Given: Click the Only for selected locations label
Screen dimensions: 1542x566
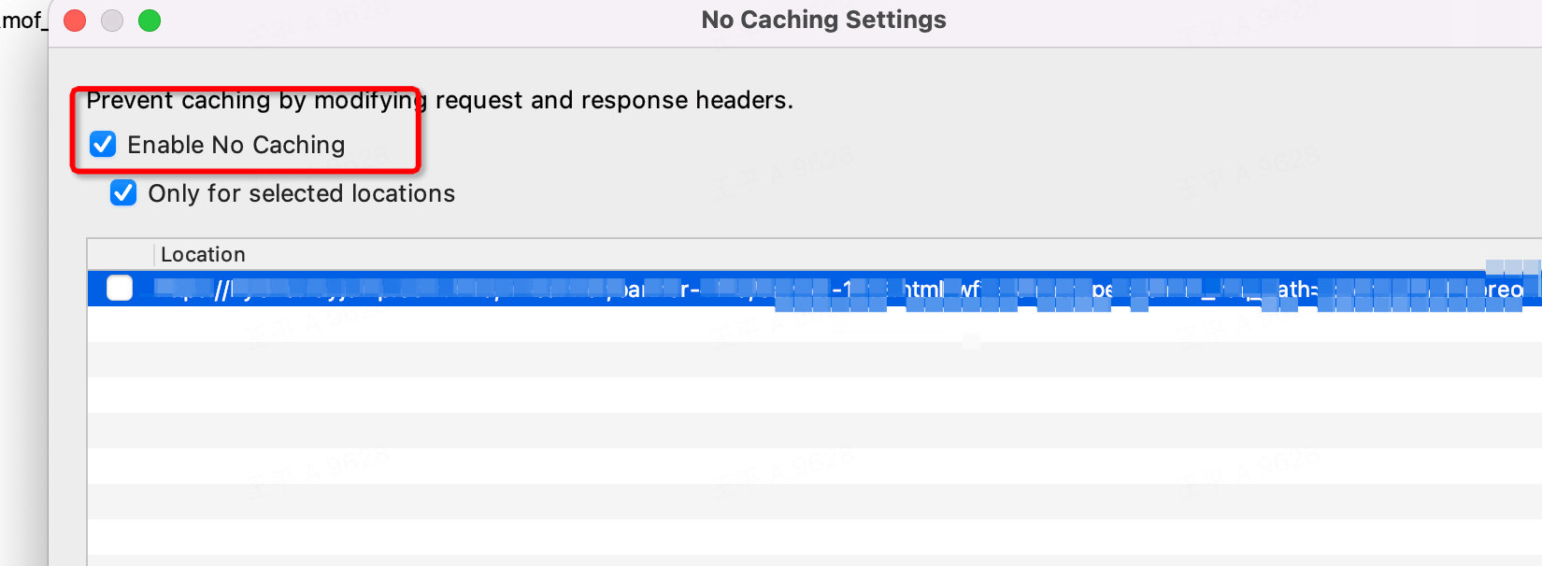Looking at the screenshot, I should 302,193.
